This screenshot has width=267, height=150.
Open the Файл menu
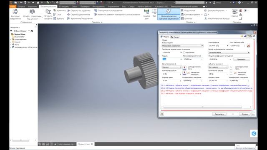pyautogui.click(x=13, y=7)
